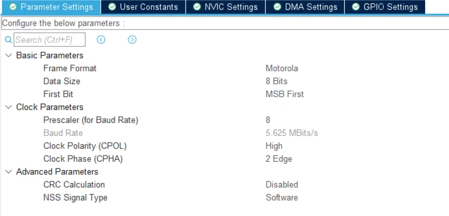Click the parameter search input field
The width and height of the screenshot is (449, 216).
point(49,40)
